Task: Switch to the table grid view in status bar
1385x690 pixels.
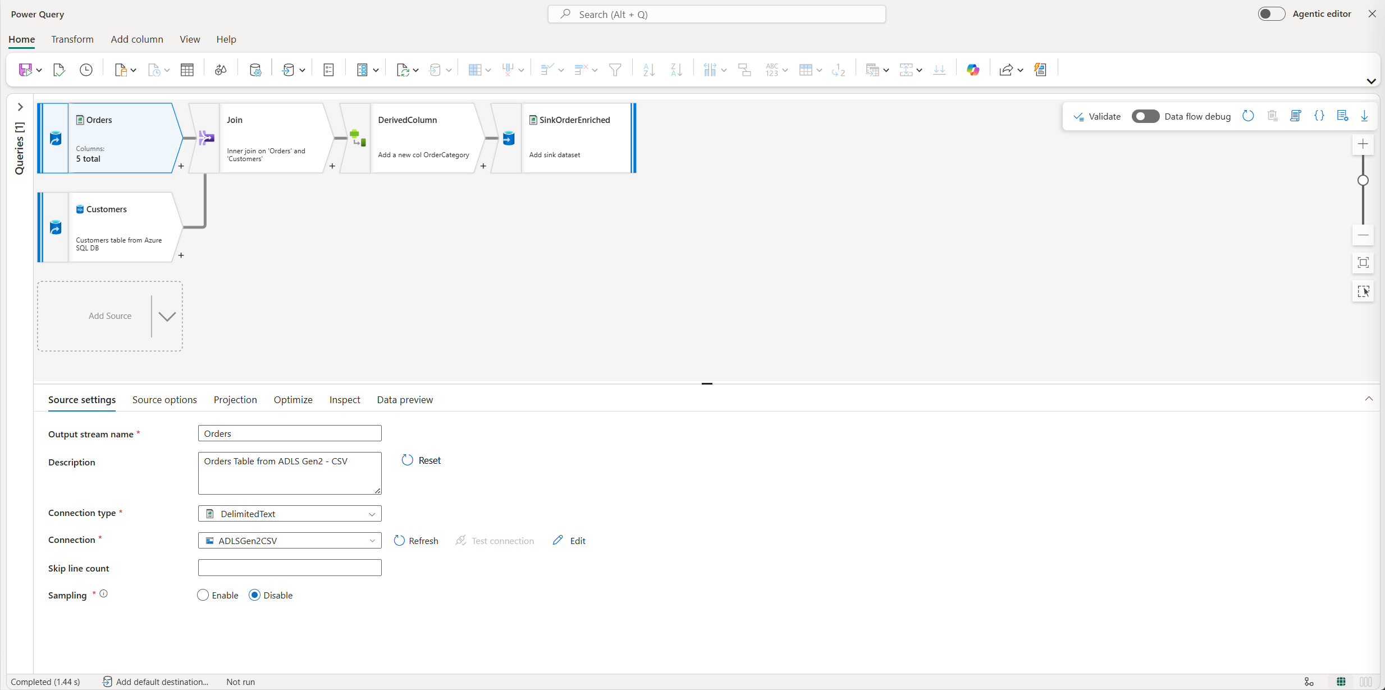Action: pos(1341,682)
